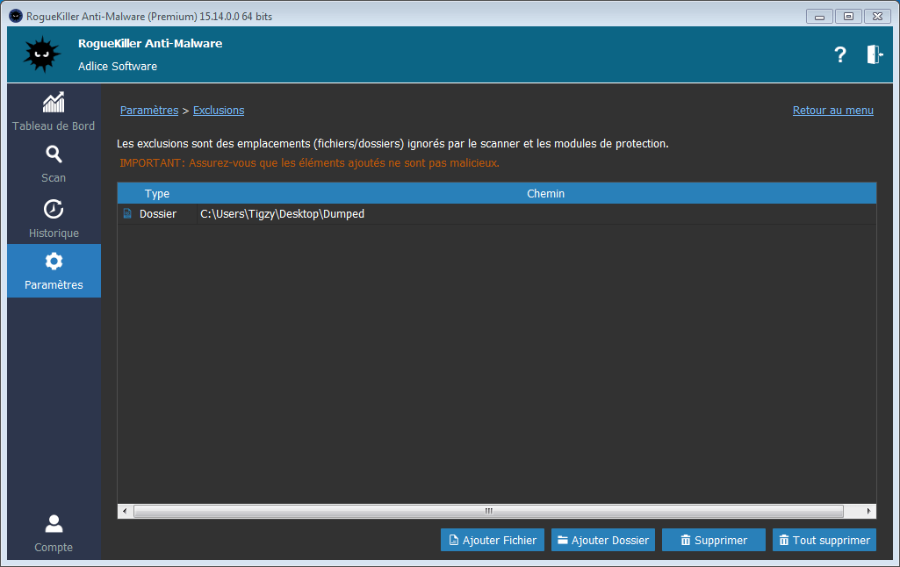The image size is (900, 567).
Task: Click the RogueKiller spiky mascot logo
Action: click(x=41, y=54)
